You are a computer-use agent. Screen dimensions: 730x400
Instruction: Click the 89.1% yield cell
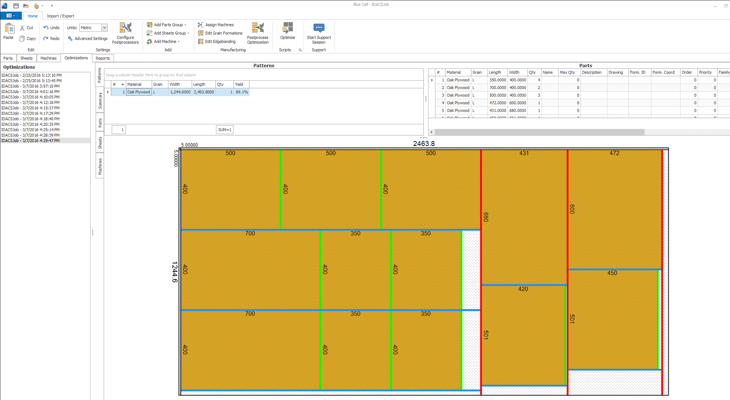[241, 92]
